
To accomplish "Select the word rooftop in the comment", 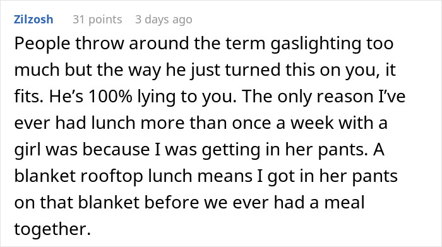I will [112, 176].
